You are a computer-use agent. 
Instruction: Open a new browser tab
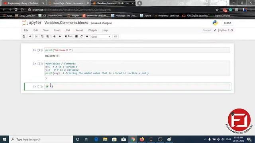139,3
